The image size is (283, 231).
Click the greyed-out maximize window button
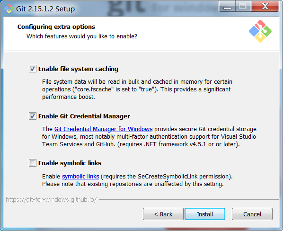[x=243, y=7]
